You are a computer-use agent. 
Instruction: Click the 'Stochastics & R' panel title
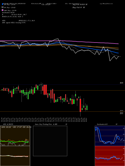102,124
